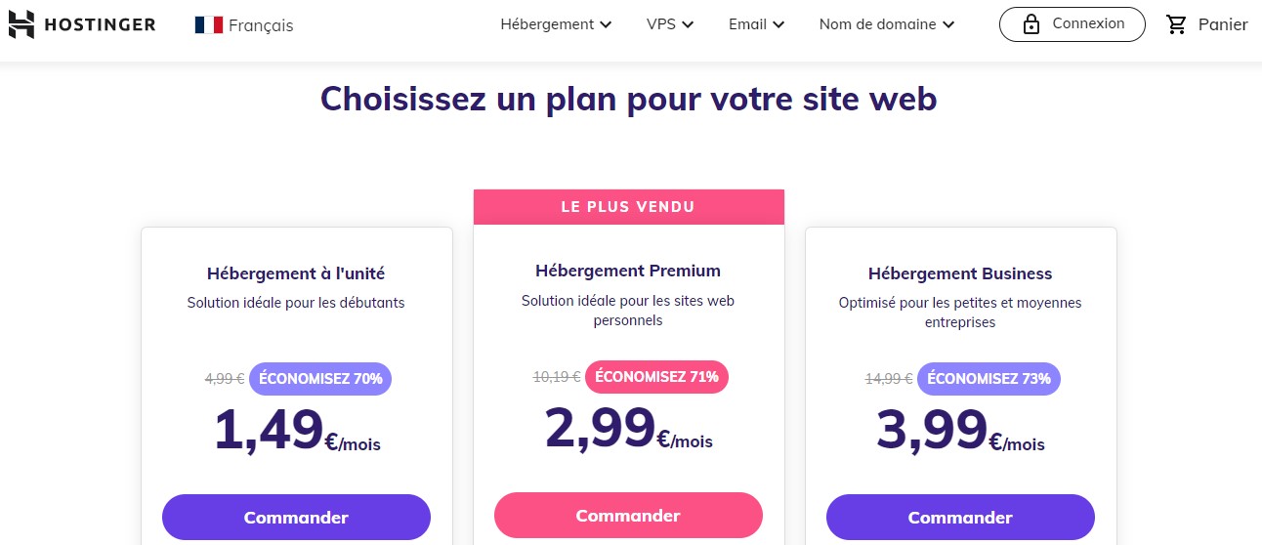Order the Hébergement Business plan
This screenshot has width=1262, height=545.
tap(960, 518)
